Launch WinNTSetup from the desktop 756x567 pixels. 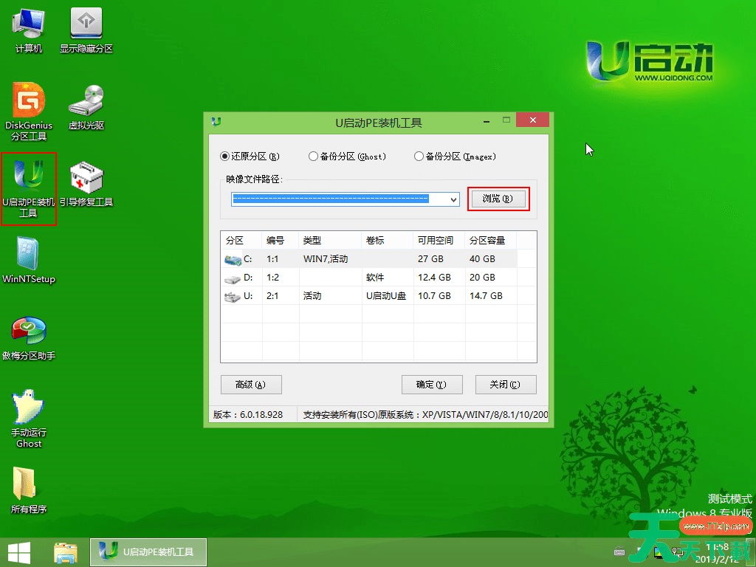(29, 255)
